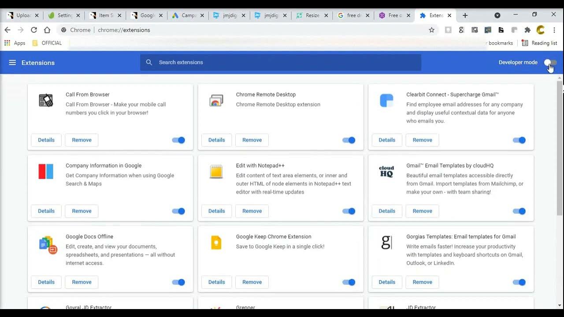Click the search magnifier icon in Extensions
The height and width of the screenshot is (317, 564).
point(149,63)
